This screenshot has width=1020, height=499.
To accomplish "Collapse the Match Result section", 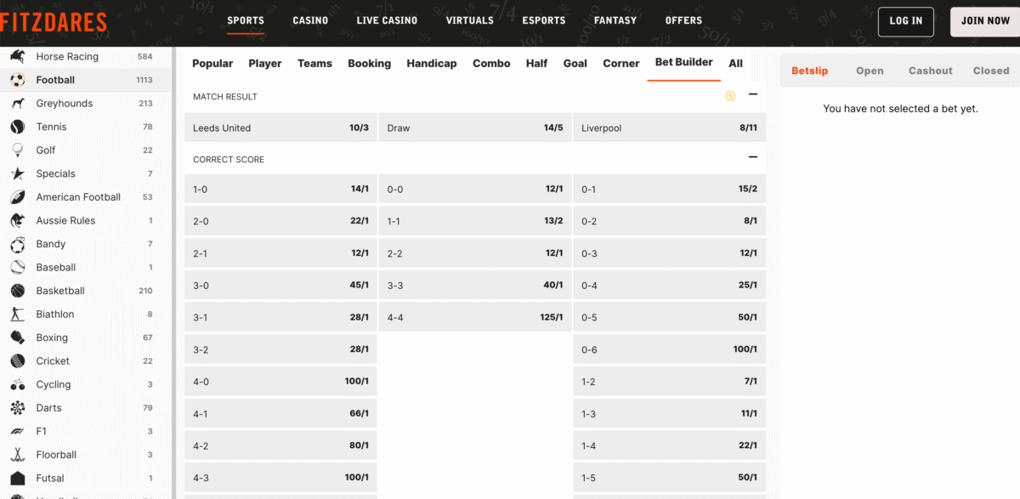I will tap(752, 95).
